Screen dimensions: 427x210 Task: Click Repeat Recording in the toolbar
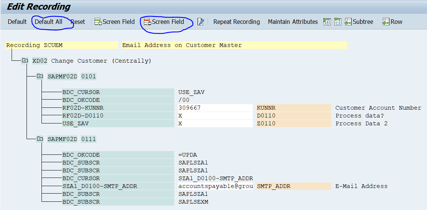[236, 22]
